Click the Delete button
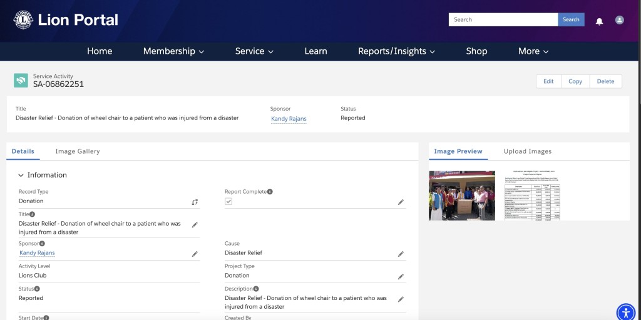Image resolution: width=641 pixels, height=320 pixels. [x=605, y=81]
